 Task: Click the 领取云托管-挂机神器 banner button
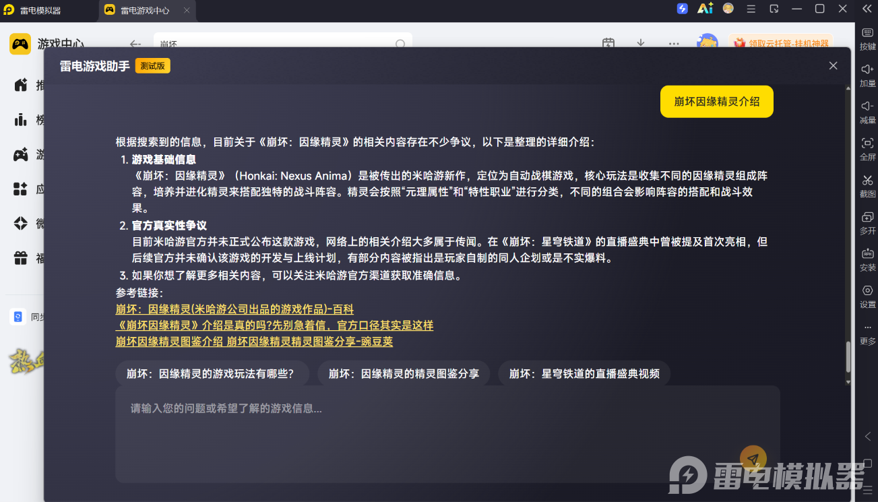[x=780, y=42]
